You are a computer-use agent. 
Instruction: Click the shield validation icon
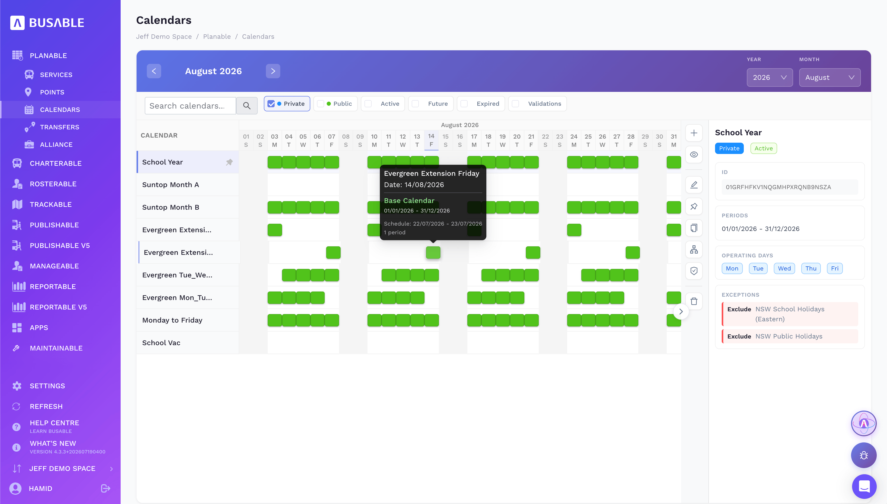click(694, 271)
